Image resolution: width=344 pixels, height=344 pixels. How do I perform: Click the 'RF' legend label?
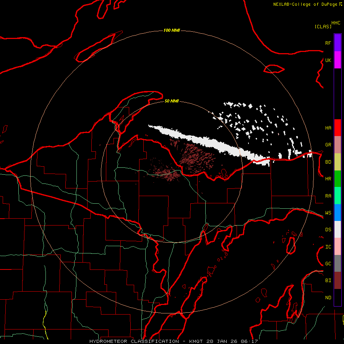[x=328, y=43]
